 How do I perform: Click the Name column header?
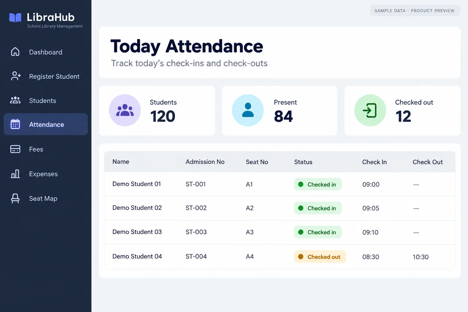pos(121,162)
